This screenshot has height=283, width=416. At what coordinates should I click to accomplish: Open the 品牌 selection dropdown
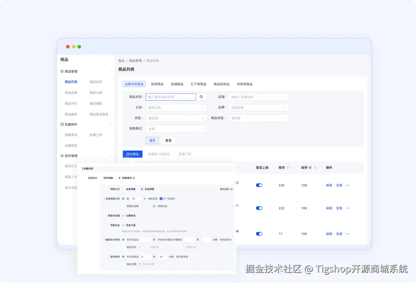[x=258, y=107]
